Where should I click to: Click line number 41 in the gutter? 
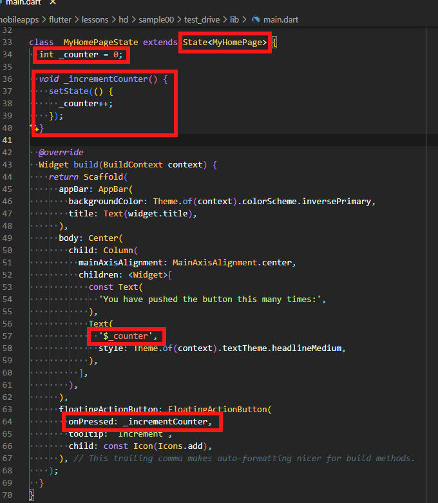7,140
